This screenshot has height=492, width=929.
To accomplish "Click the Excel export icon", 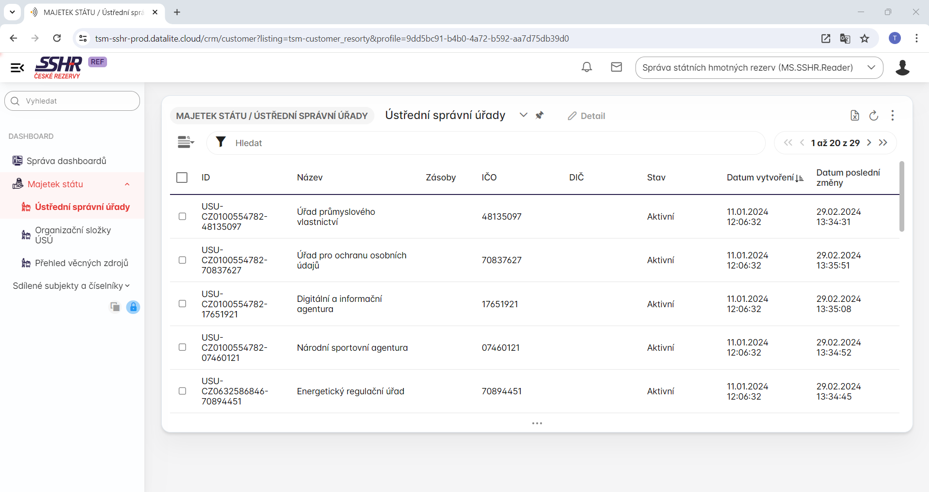I will [x=855, y=116].
